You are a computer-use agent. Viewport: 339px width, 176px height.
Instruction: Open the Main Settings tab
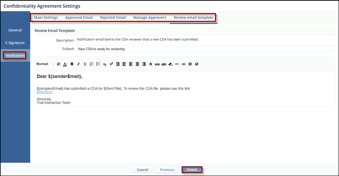[46, 17]
